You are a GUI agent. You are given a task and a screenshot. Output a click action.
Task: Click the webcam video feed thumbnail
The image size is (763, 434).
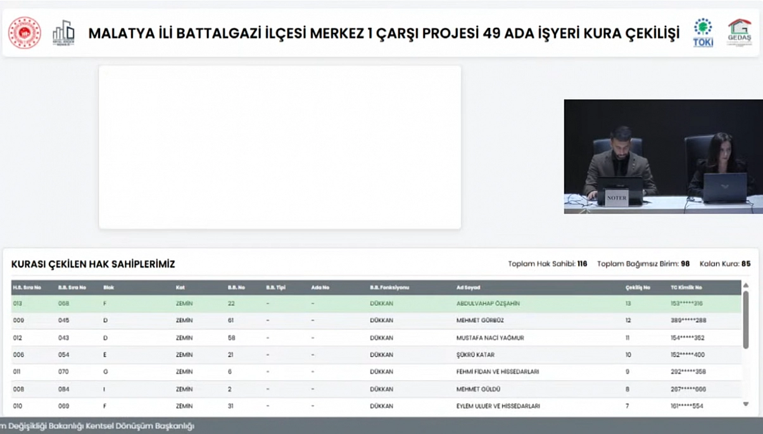[663, 156]
